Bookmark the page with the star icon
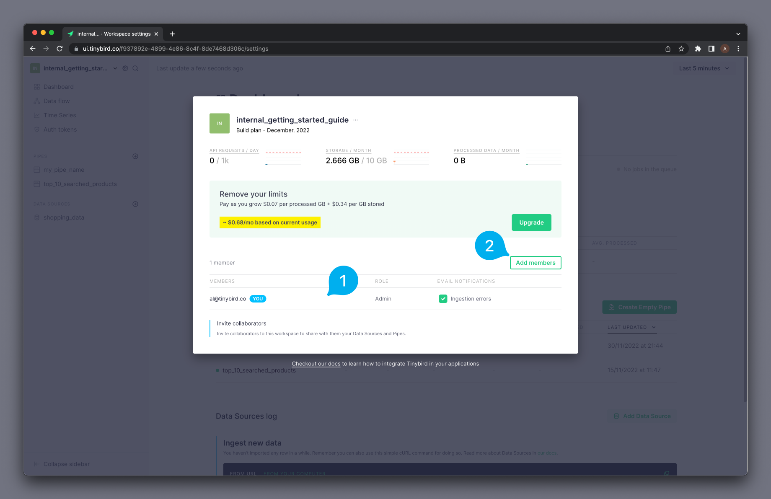This screenshot has height=499, width=771. pyautogui.click(x=681, y=49)
